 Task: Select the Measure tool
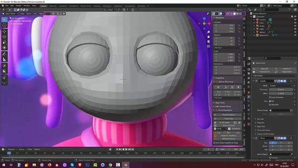click(x=5, y=59)
